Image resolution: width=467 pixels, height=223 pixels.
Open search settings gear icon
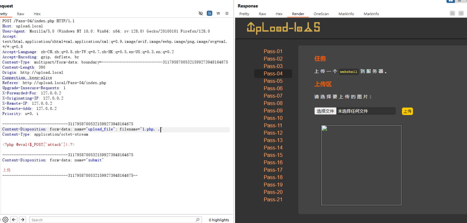tap(5, 220)
